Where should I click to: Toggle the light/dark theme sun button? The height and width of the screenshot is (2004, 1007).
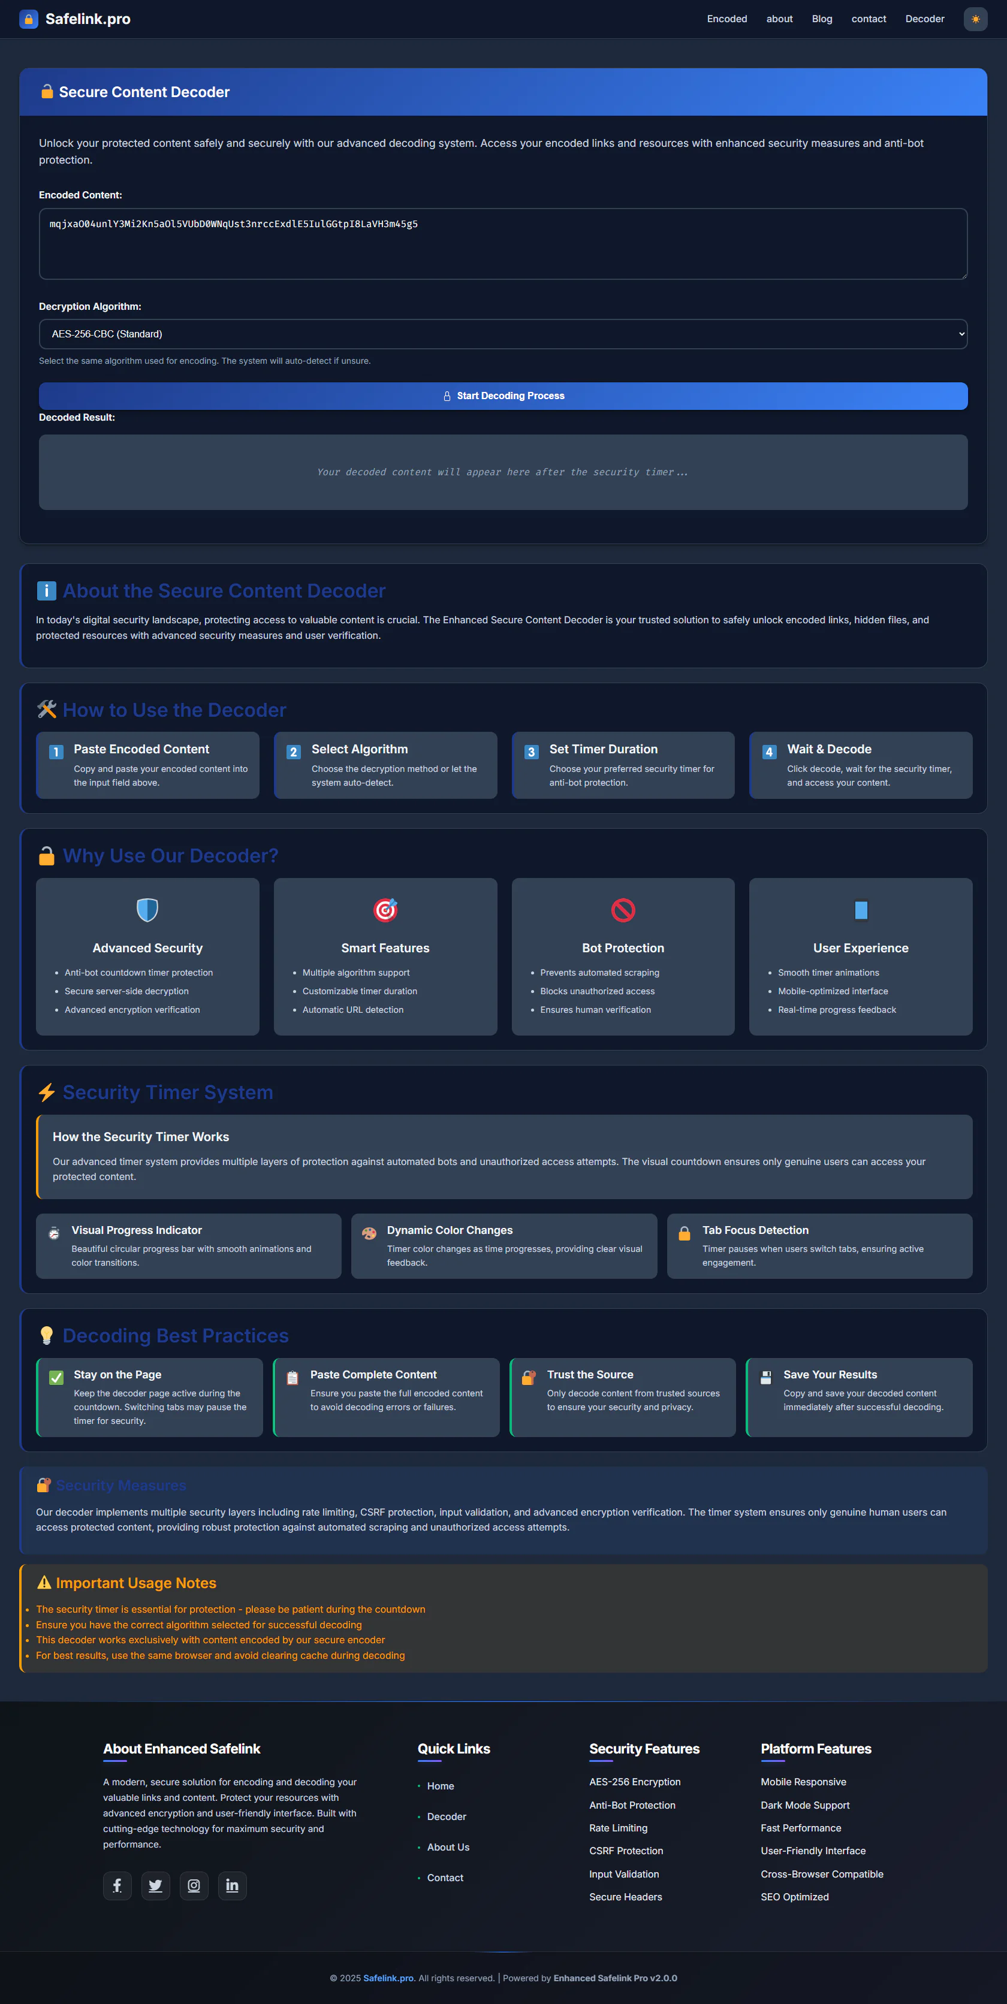974,19
